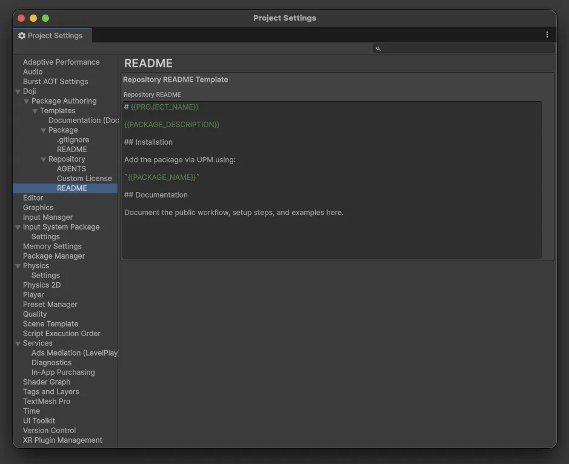Click the 'Document the public workflow' line
This screenshot has height=464, width=569.
coord(234,213)
